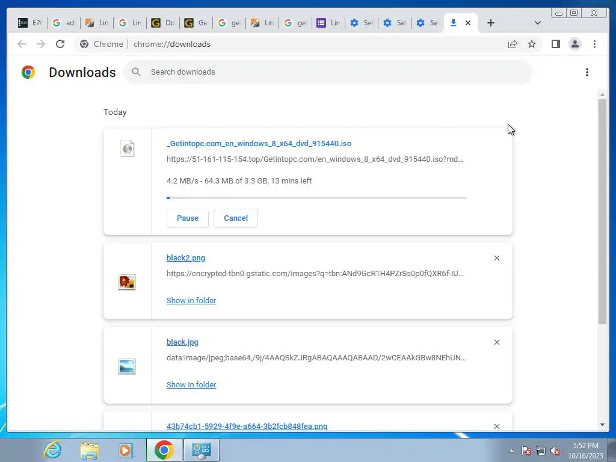The width and height of the screenshot is (616, 462).
Task: Go back using the browser back arrow
Action: 22,44
